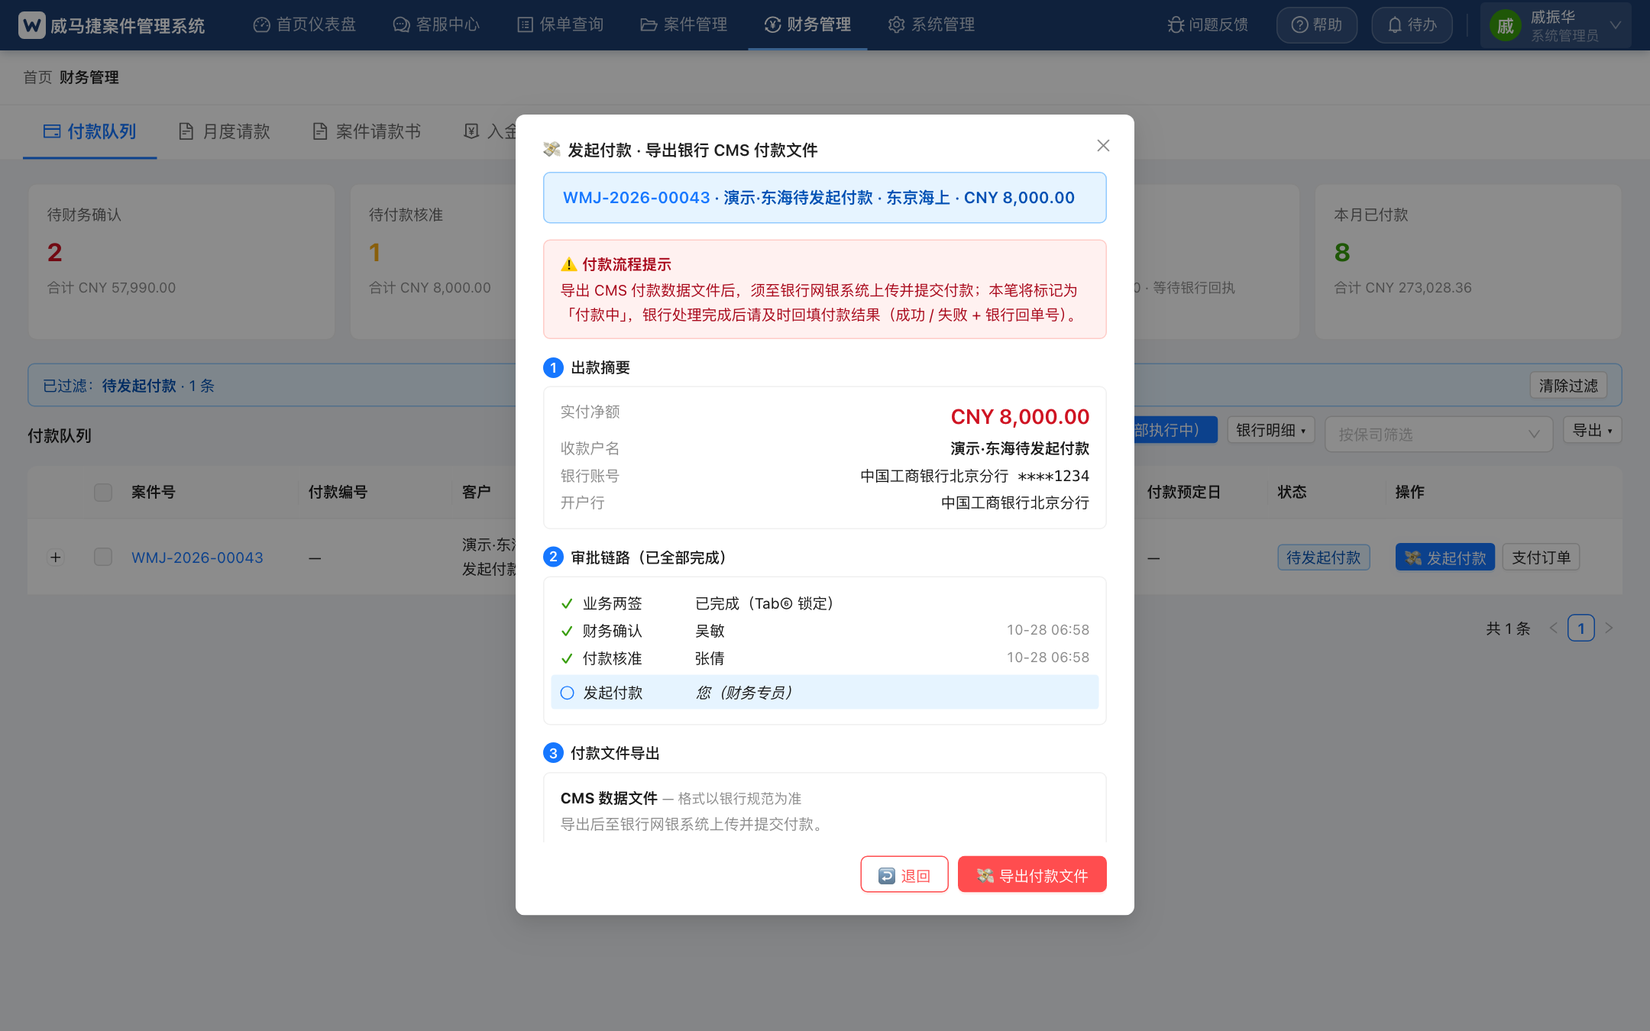The width and height of the screenshot is (1650, 1031).
Task: Switch to 案件请款书 tab
Action: pyautogui.click(x=367, y=131)
